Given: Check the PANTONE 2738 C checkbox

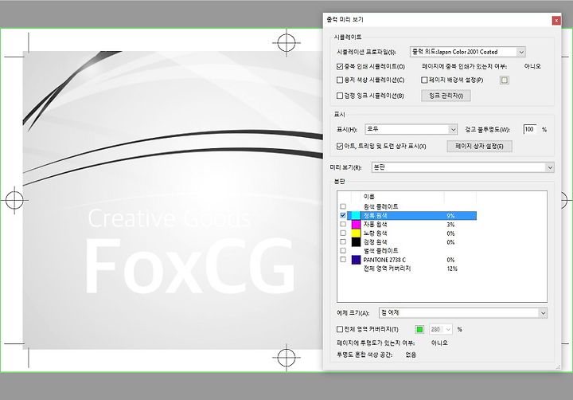Looking at the screenshot, I should 343,259.
